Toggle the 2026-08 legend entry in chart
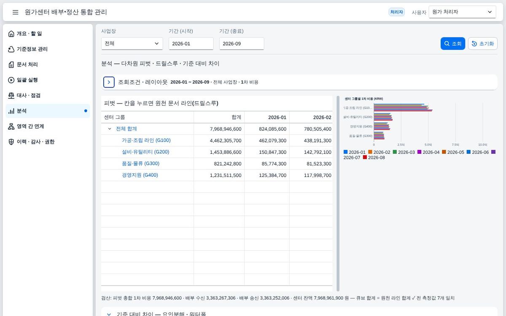The width and height of the screenshot is (506, 316). (374, 158)
